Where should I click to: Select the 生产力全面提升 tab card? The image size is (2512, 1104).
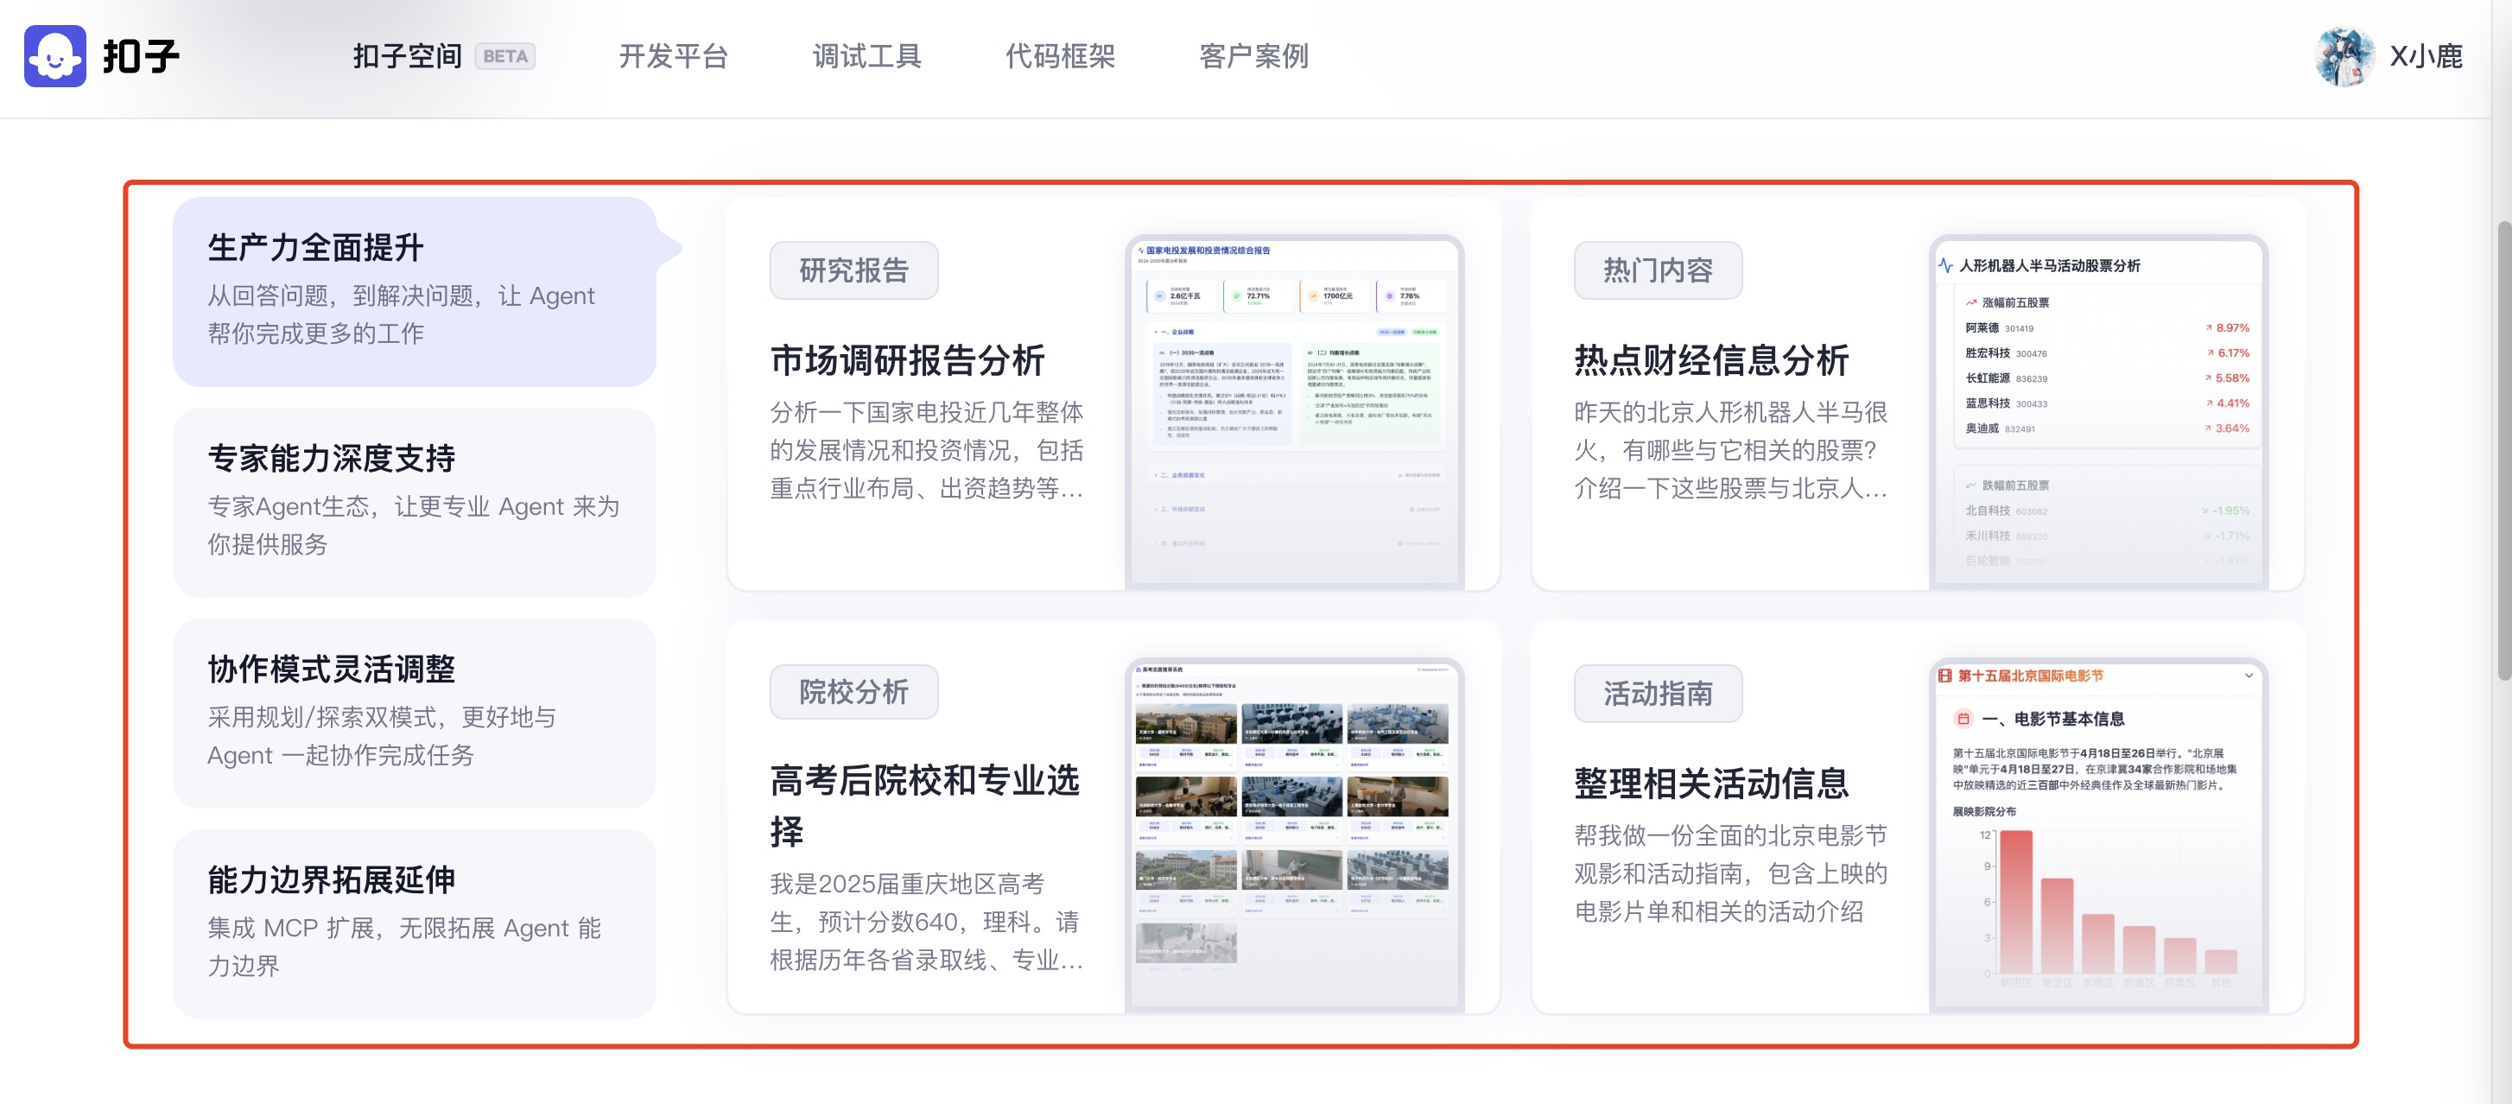pos(414,290)
